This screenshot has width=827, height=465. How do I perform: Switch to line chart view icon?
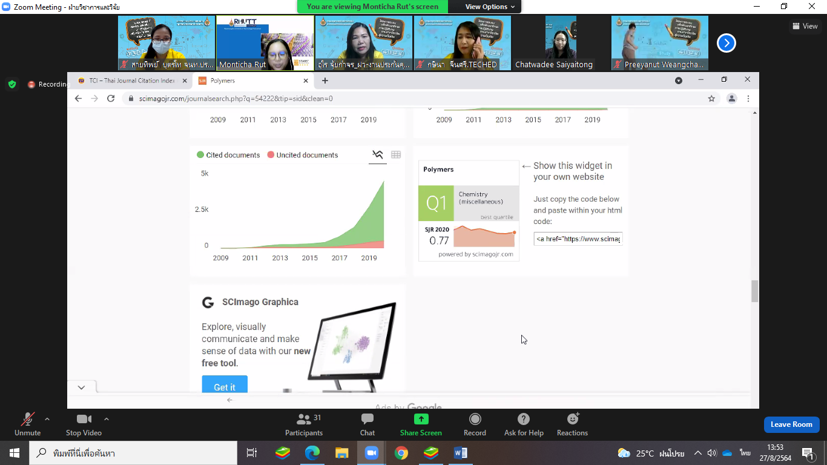pos(378,155)
